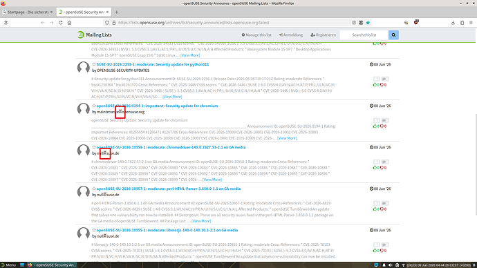Open the Firefox hamburger menu
477x268 pixels.
coord(471,23)
